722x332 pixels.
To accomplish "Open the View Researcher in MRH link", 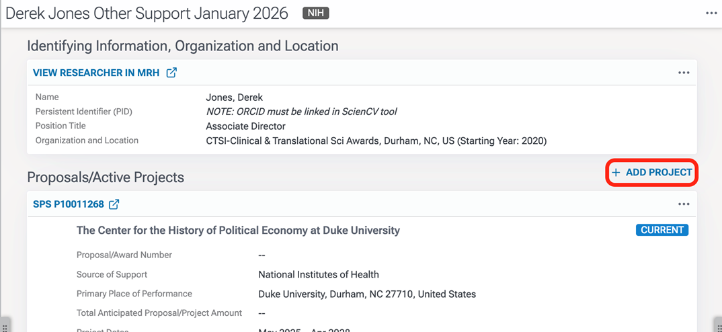I will [96, 73].
